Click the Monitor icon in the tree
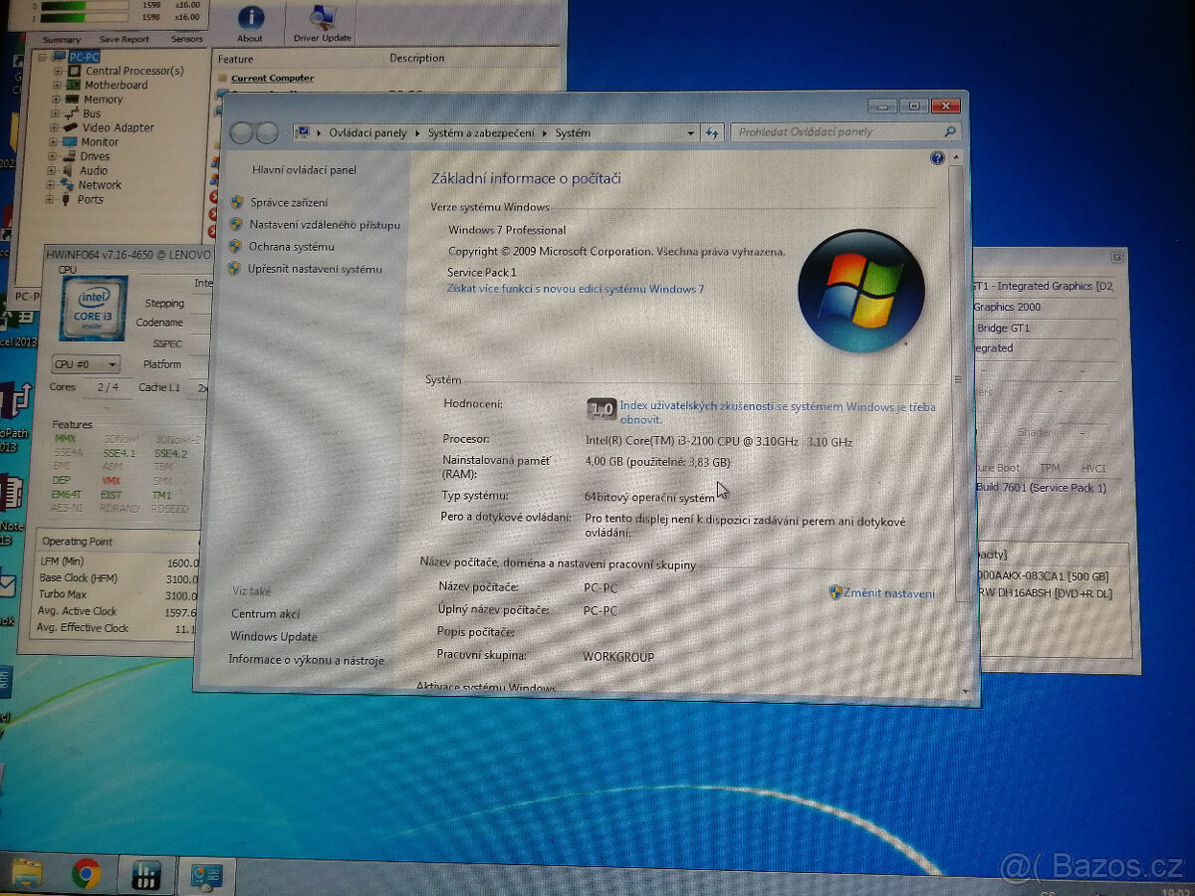1195x896 pixels. [72, 142]
